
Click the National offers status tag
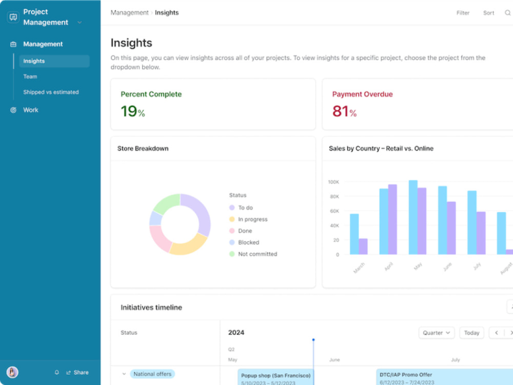(x=152, y=374)
